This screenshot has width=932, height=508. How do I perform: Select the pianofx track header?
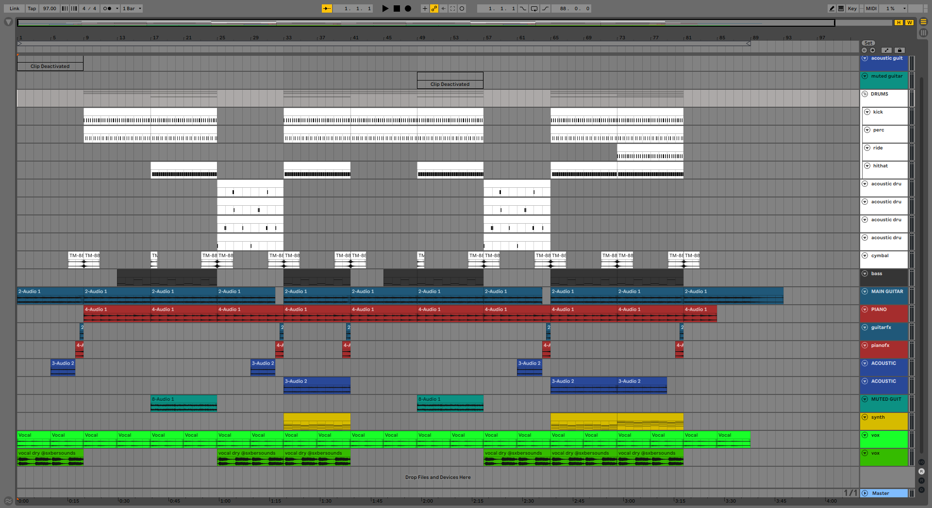pyautogui.click(x=883, y=349)
